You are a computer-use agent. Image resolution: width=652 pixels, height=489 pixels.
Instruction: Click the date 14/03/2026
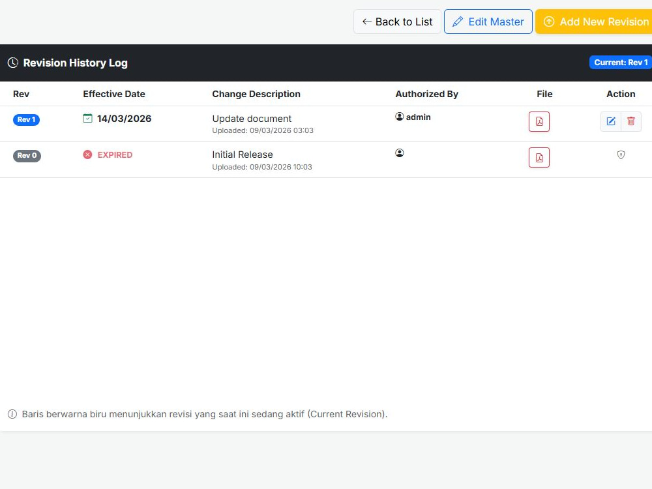[125, 119]
